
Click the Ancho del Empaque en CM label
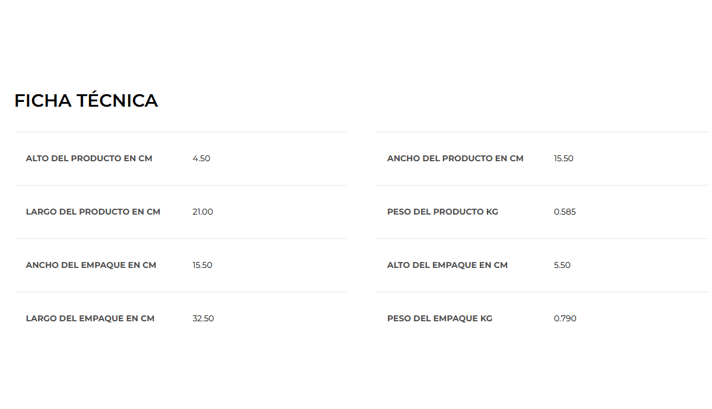click(91, 265)
